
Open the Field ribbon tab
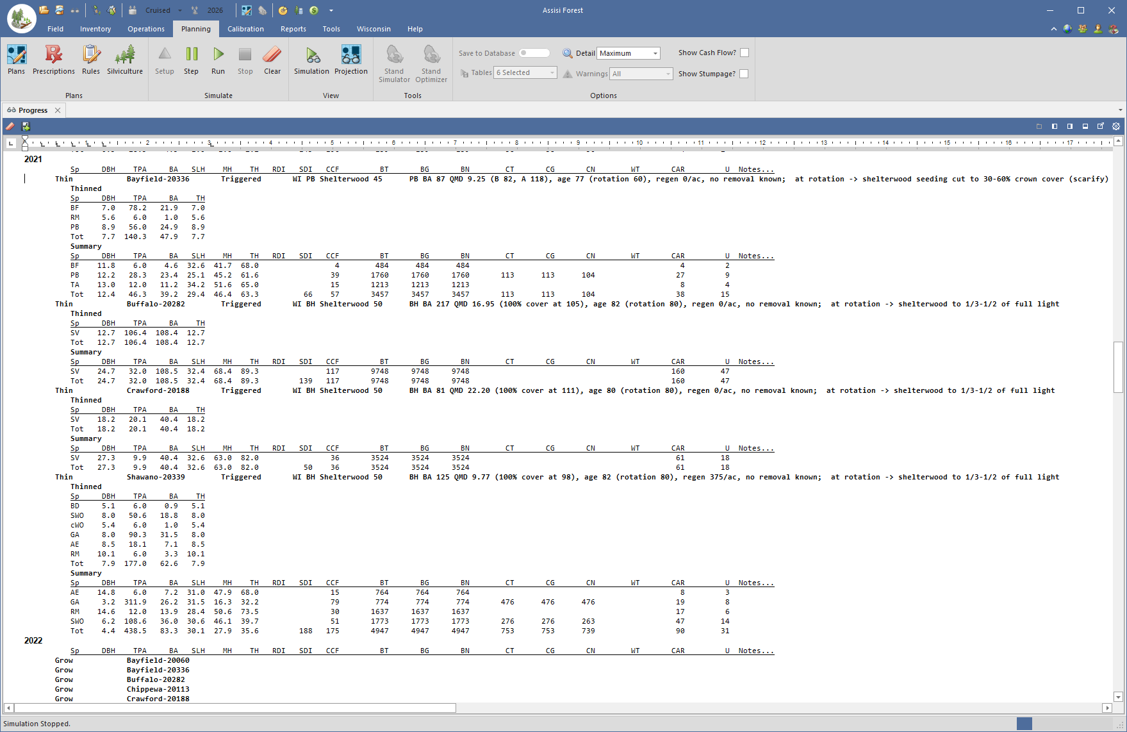56,29
